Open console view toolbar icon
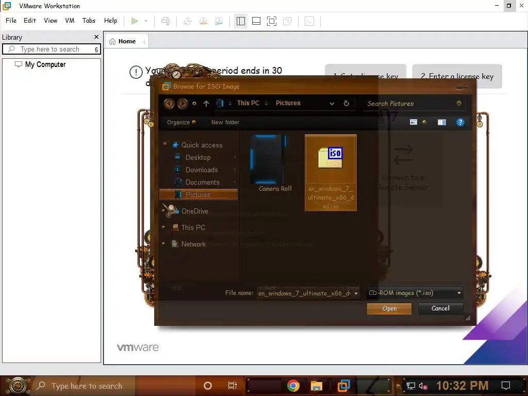 (x=309, y=21)
